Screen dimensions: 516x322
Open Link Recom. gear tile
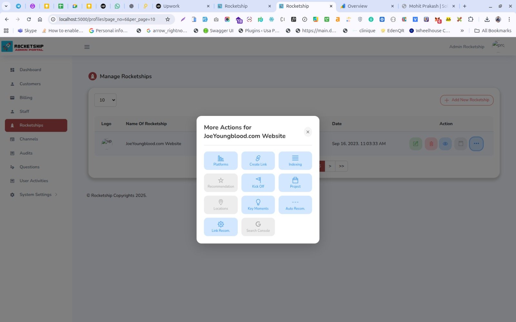tap(221, 227)
